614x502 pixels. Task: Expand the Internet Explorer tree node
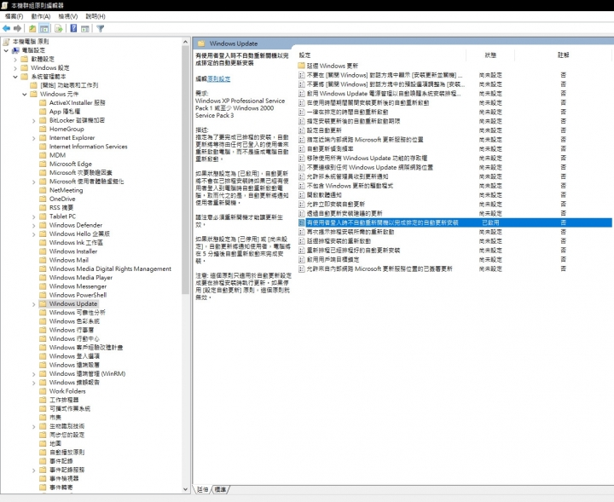click(33, 138)
